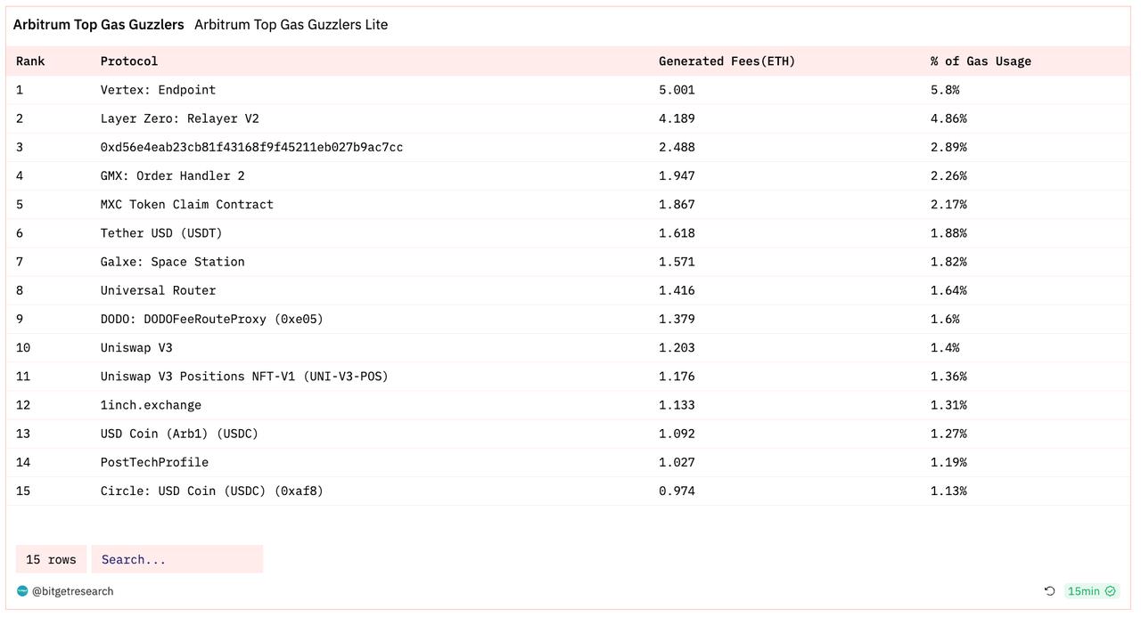
Task: Select the Uniswap V3 Positions NFT-V1 cell
Action: pyautogui.click(x=244, y=376)
